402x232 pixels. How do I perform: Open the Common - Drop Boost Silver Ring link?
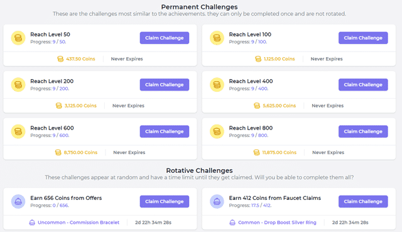click(x=277, y=223)
